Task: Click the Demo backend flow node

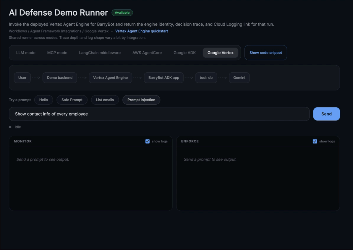Action: pos(60,78)
